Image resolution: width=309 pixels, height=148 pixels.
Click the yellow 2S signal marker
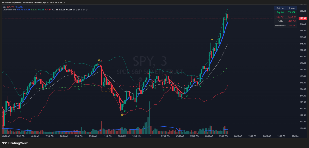(37, 70)
